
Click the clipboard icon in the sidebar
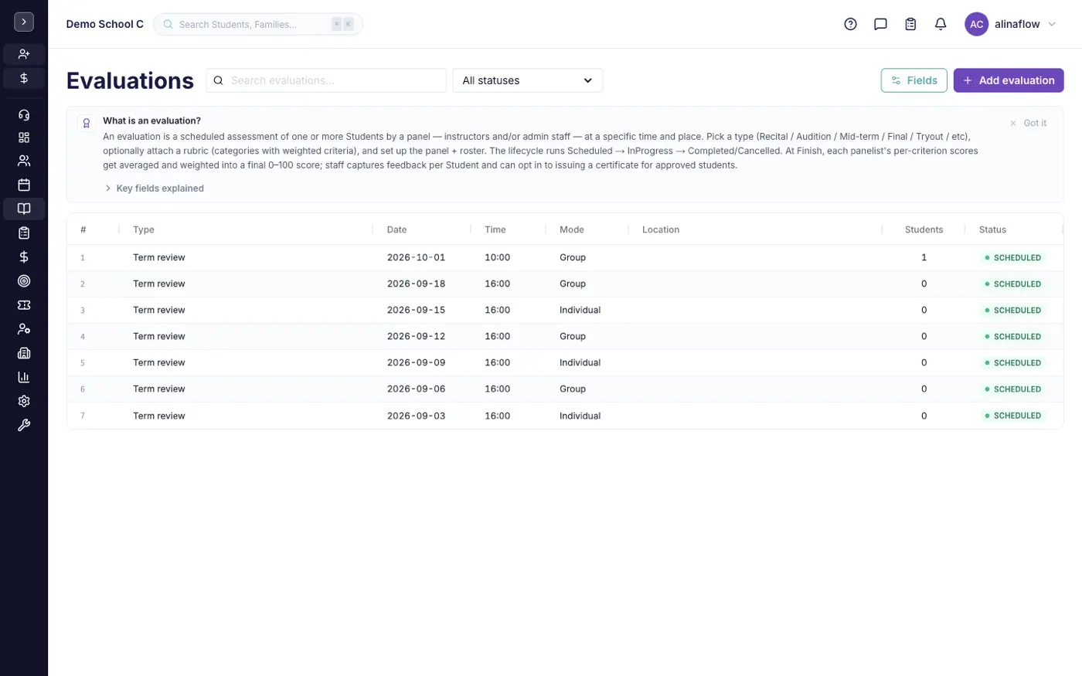click(x=24, y=233)
